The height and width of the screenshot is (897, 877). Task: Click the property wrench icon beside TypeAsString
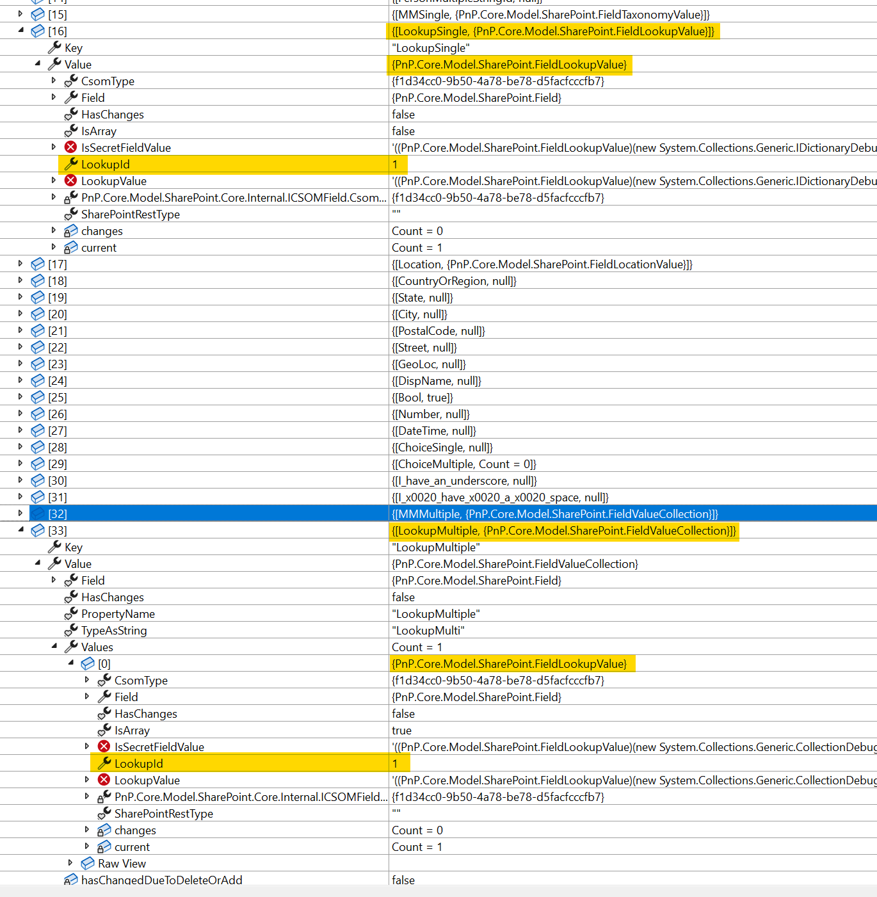[70, 630]
